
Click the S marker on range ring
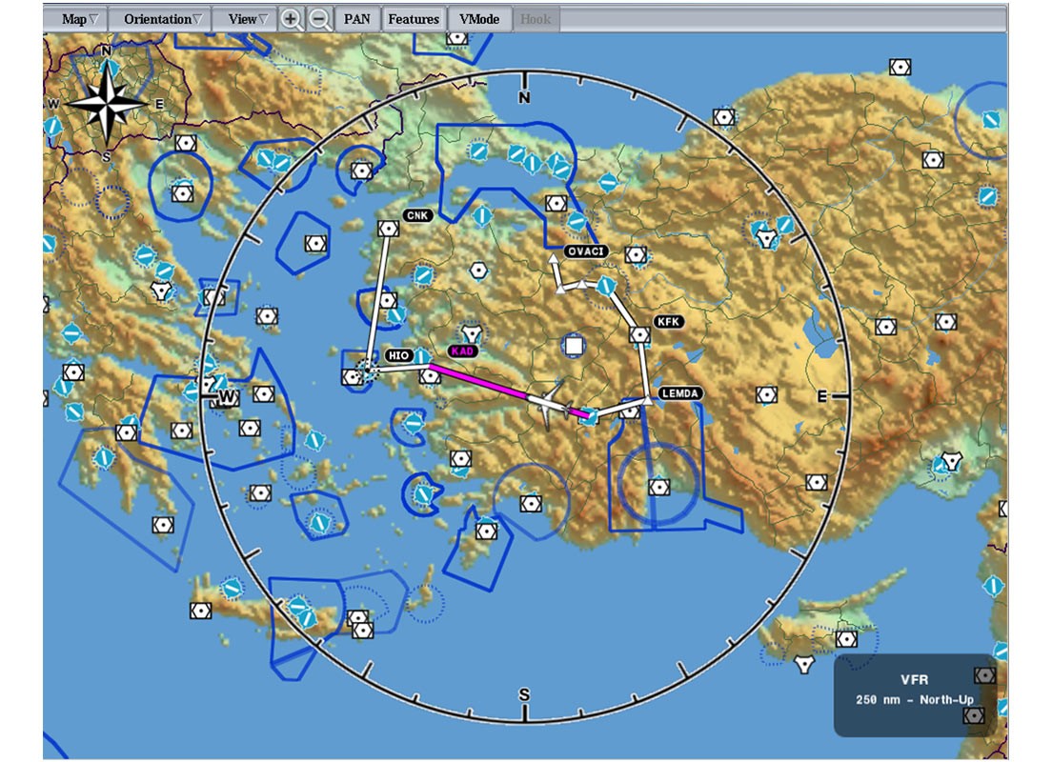pos(524,694)
